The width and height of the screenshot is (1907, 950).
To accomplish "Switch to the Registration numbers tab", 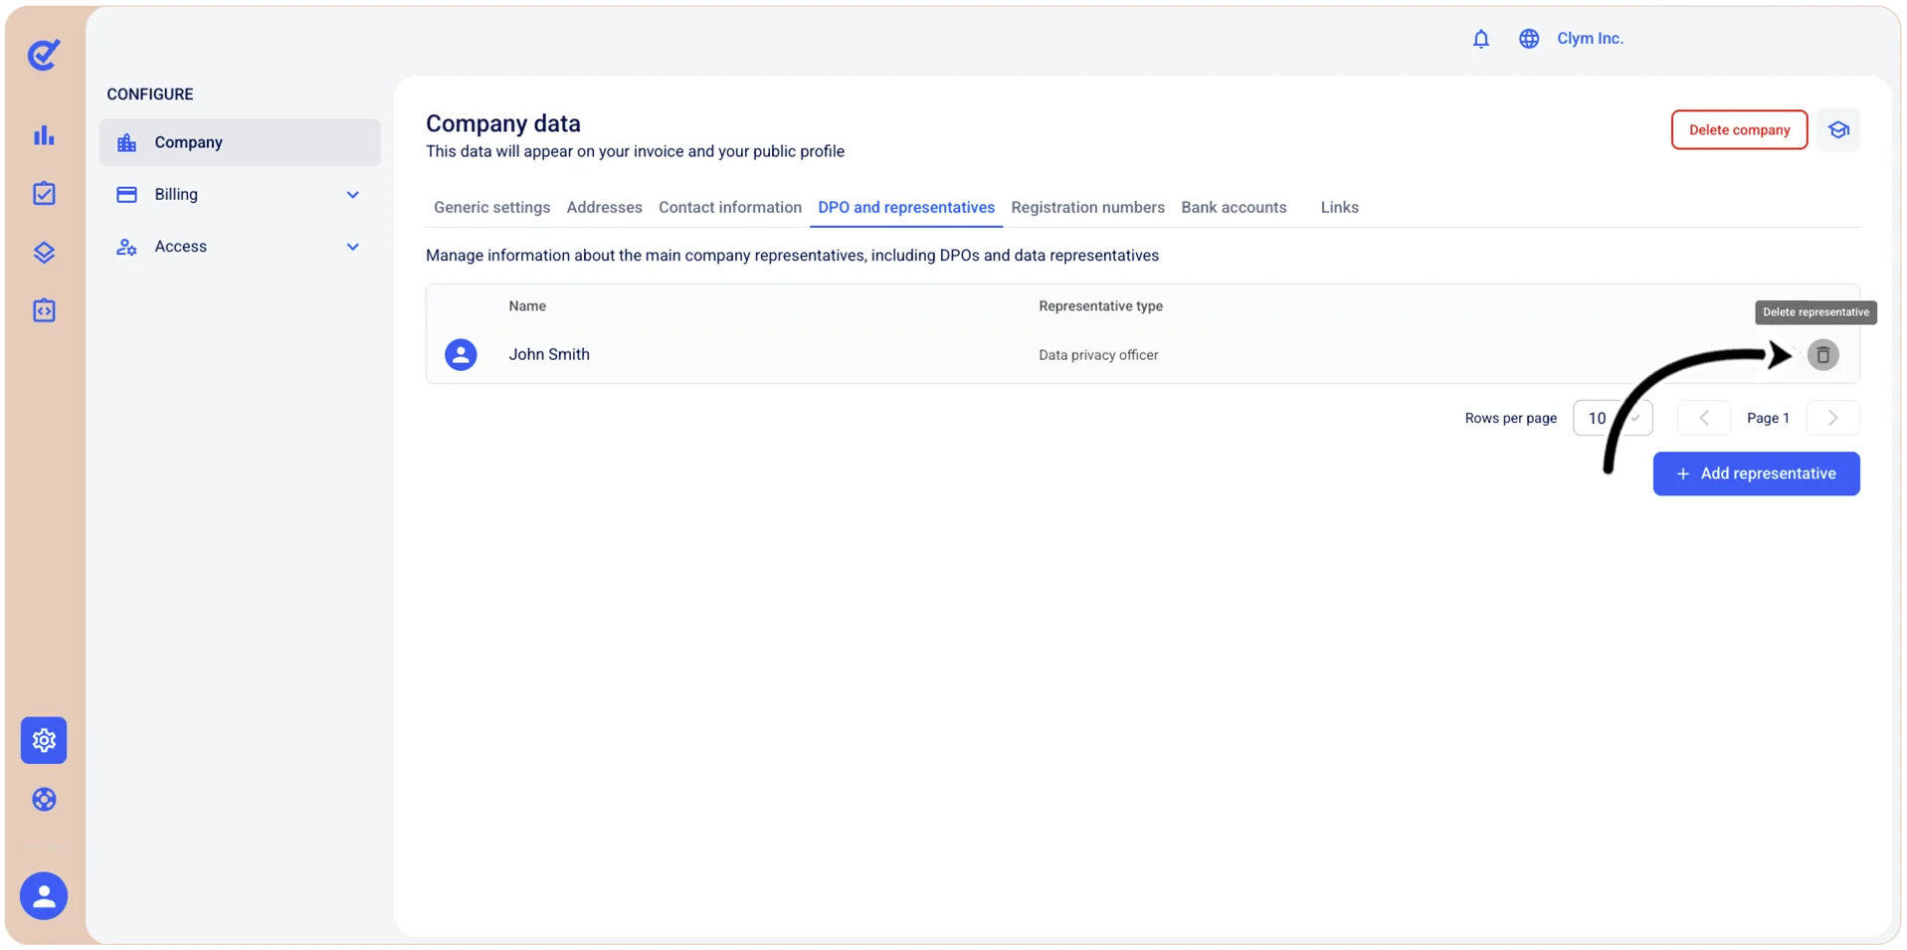I will coord(1087,208).
